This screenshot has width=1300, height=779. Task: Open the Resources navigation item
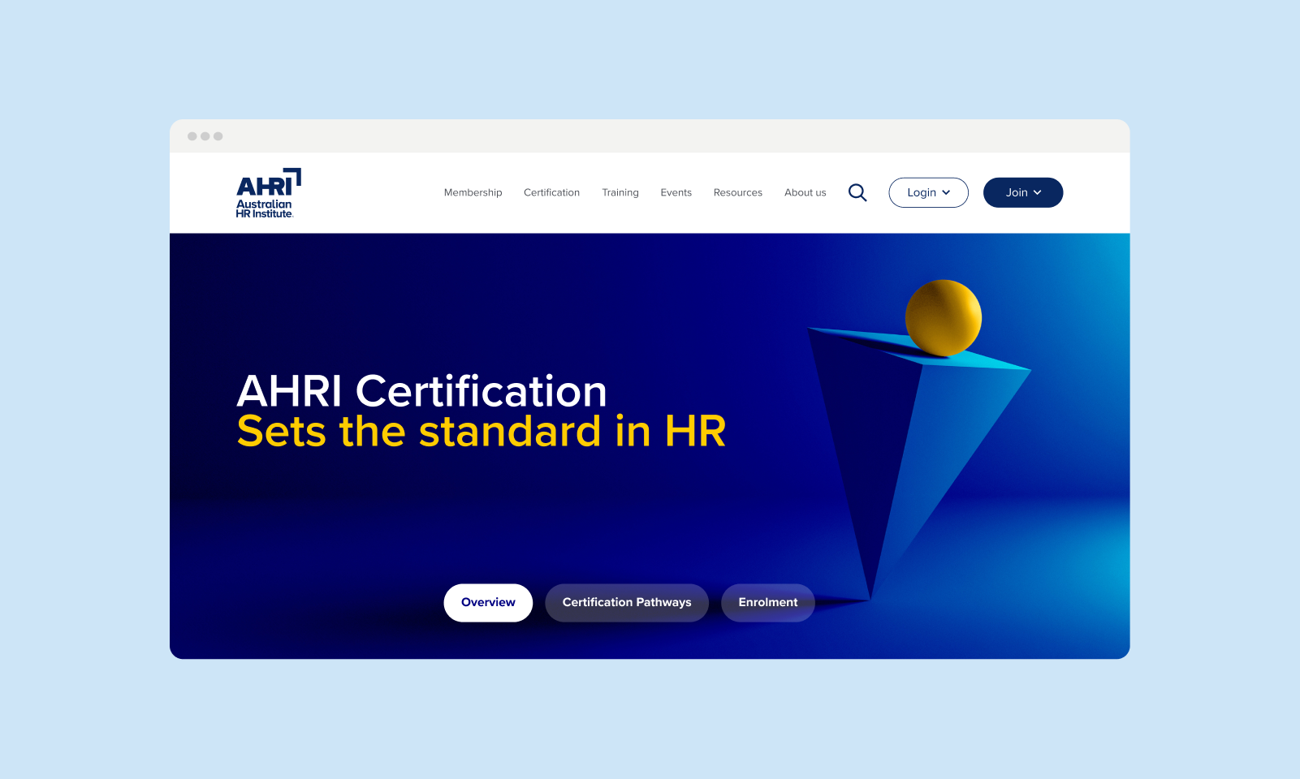[x=737, y=192]
